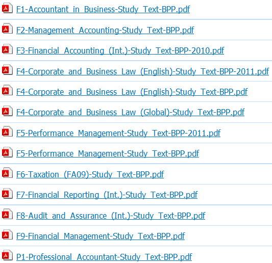The height and width of the screenshot is (263, 272).
Task: Open P1-Professional_Accountant-Study_Text-BPP.pdf link
Action: 104,257
